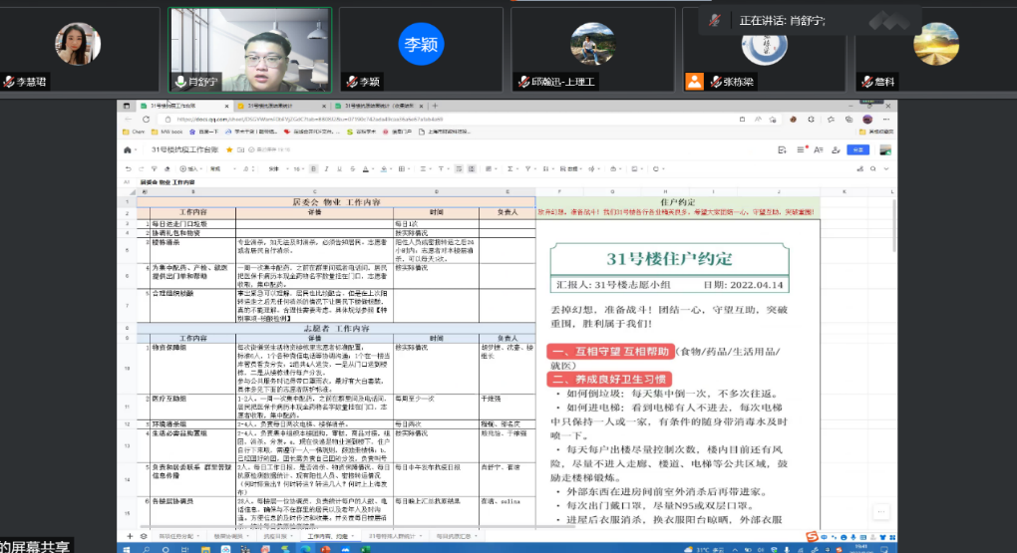
Task: Click the clear formatting eraser icon
Action: click(167, 169)
